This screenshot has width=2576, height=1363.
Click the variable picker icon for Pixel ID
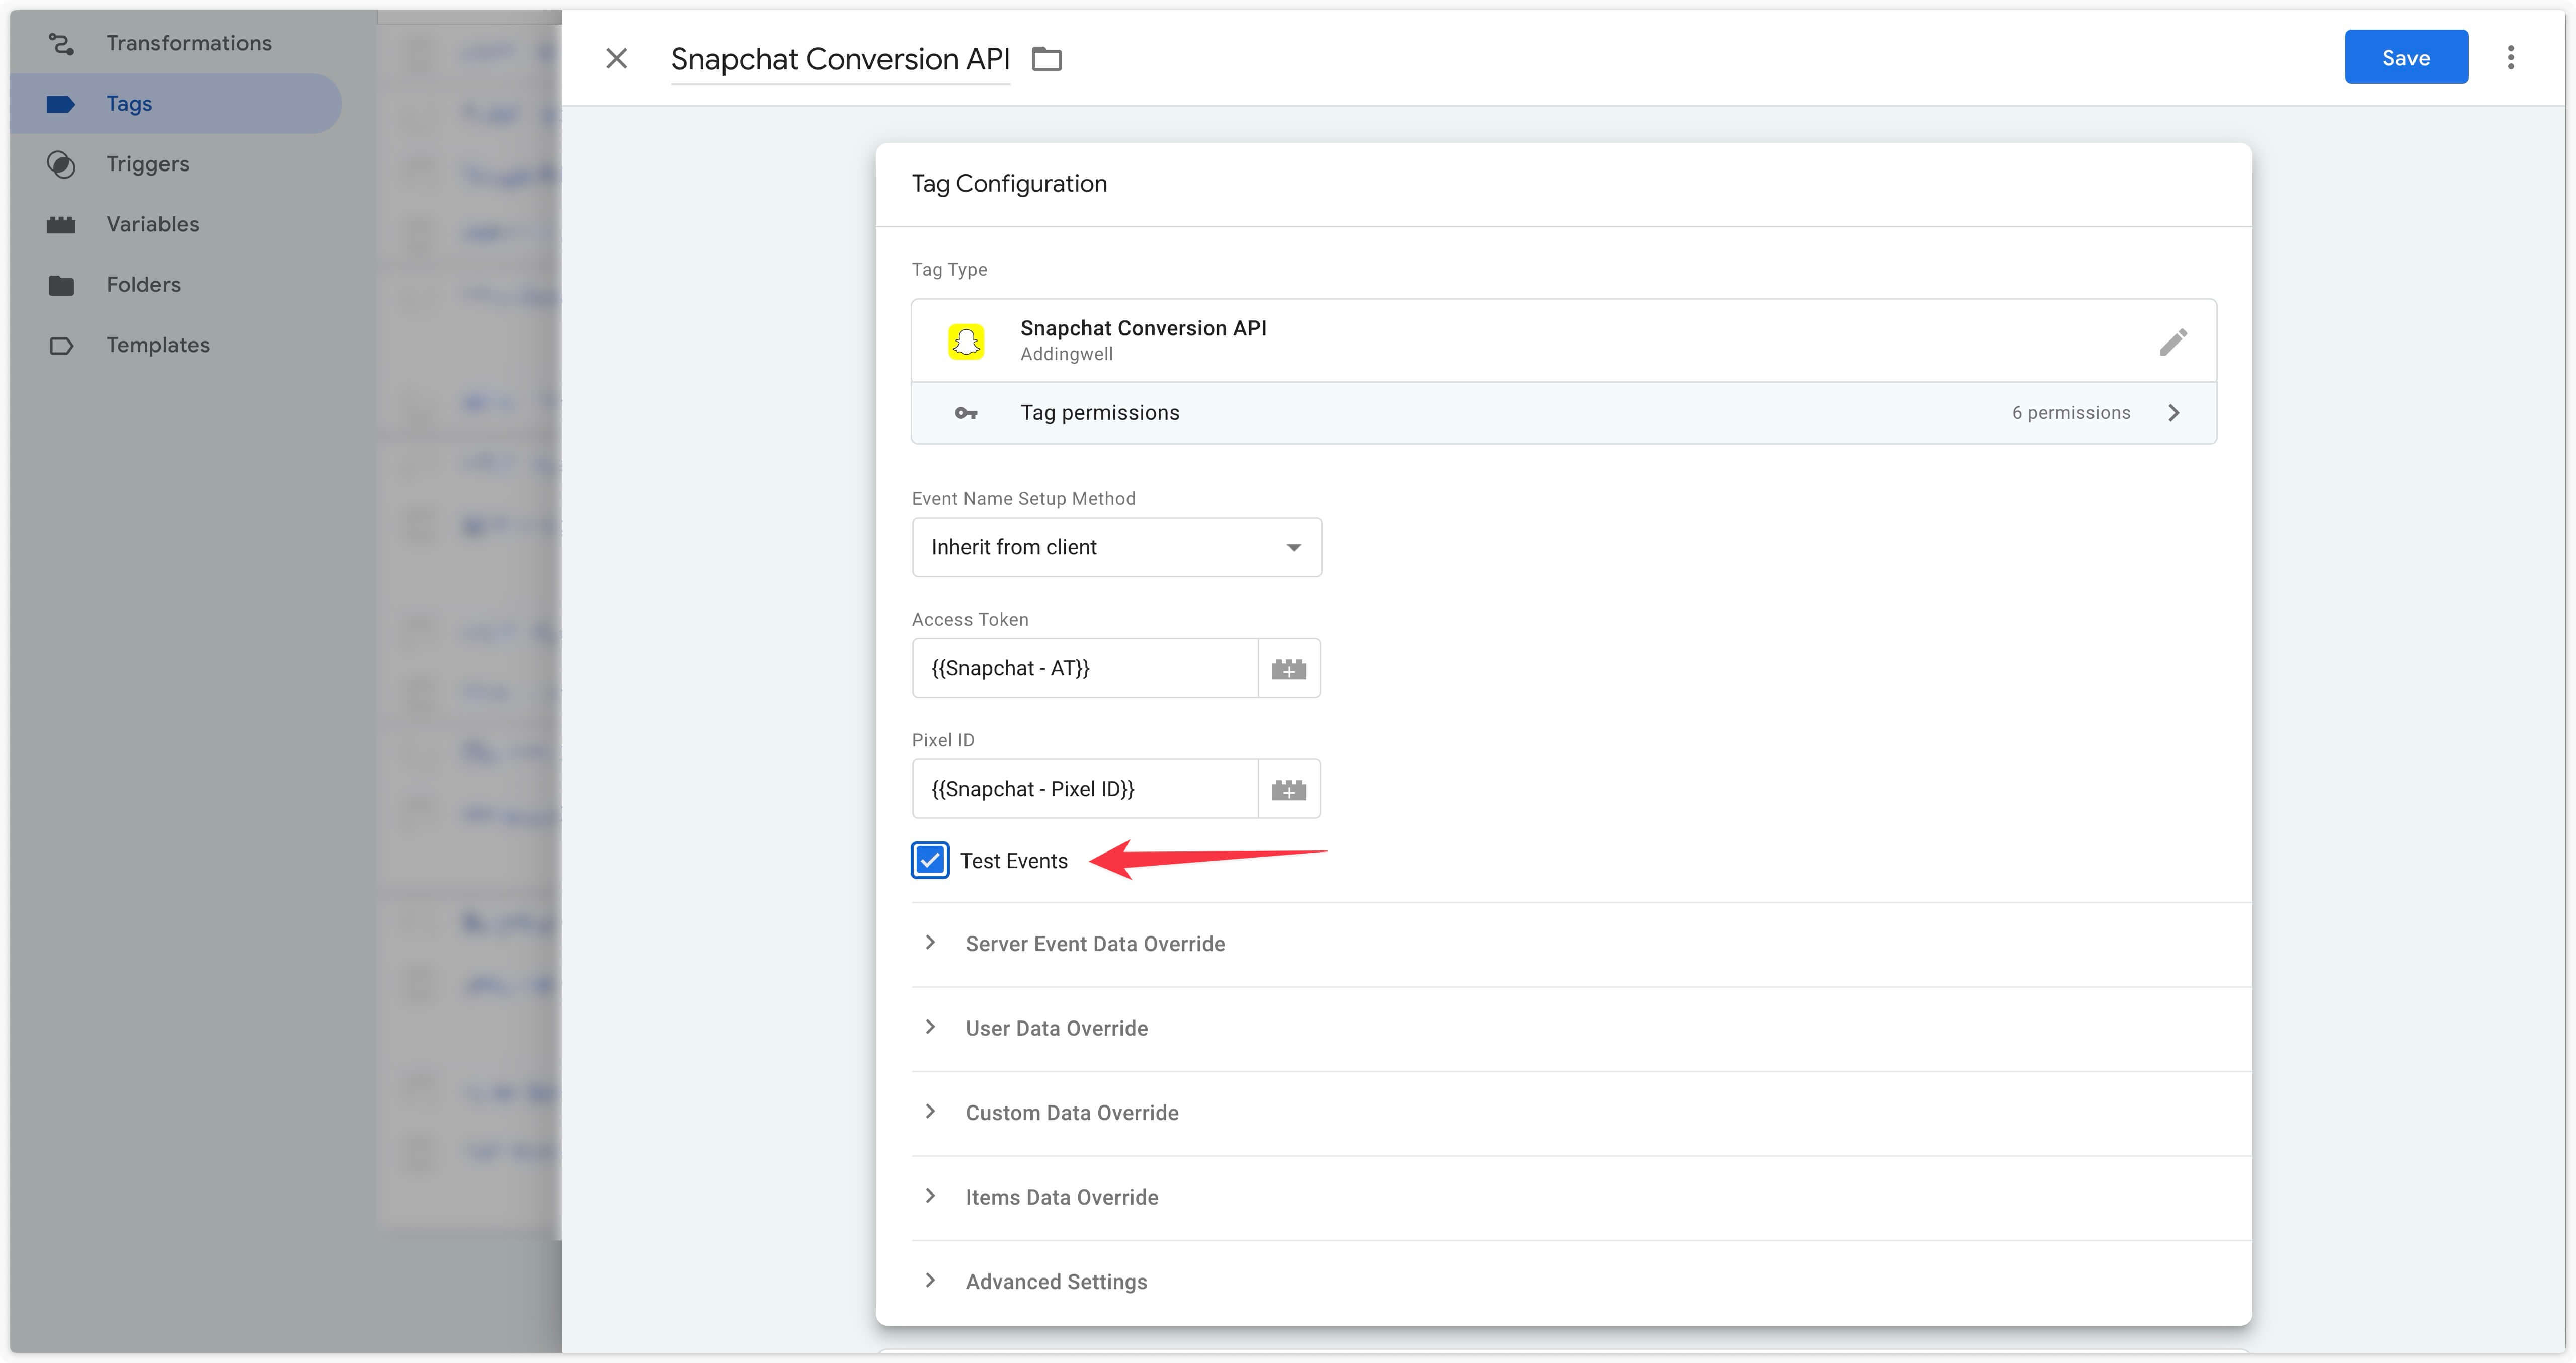(x=1290, y=787)
